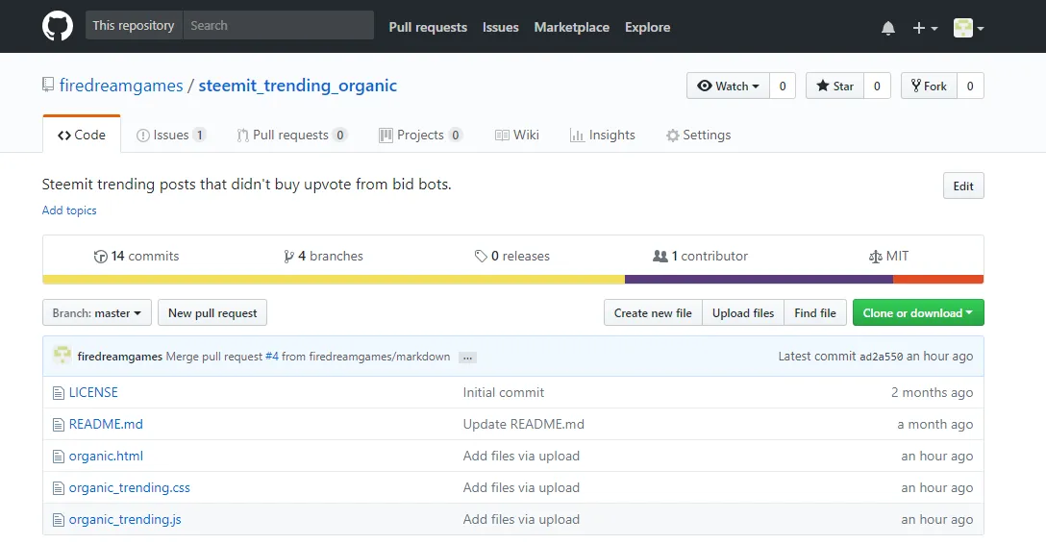View 4 branches
Viewport: 1046px width, 544px height.
[x=324, y=256]
